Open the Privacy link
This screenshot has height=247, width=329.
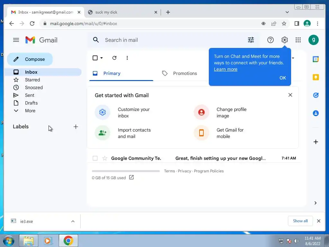click(x=184, y=171)
